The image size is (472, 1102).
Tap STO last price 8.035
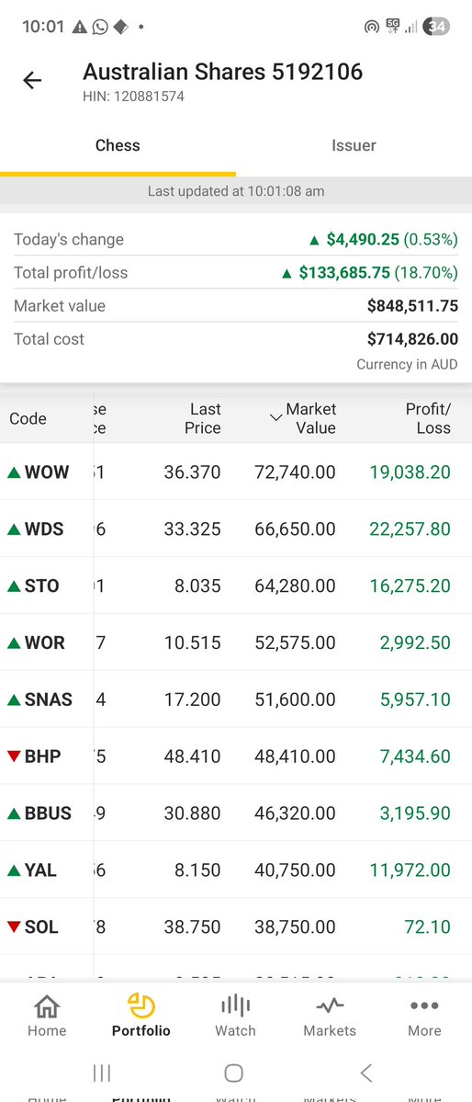click(x=197, y=585)
